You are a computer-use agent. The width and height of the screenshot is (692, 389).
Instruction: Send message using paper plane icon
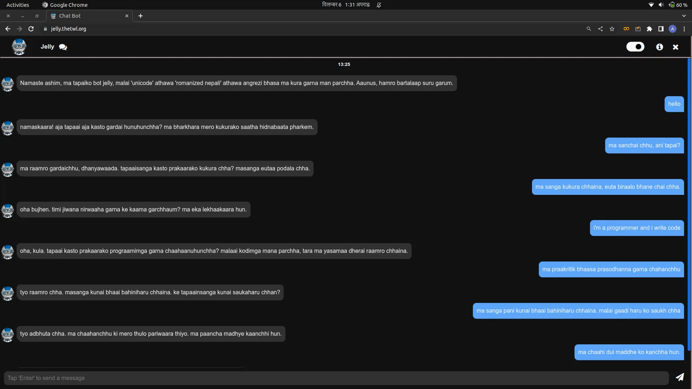click(x=680, y=377)
